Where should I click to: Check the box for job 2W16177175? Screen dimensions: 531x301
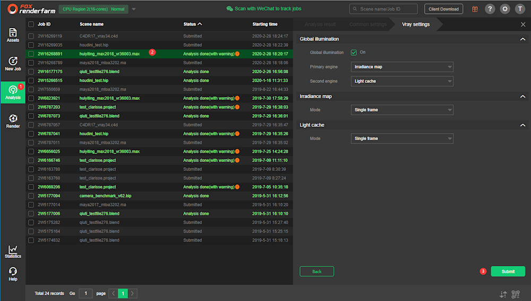coord(31,72)
